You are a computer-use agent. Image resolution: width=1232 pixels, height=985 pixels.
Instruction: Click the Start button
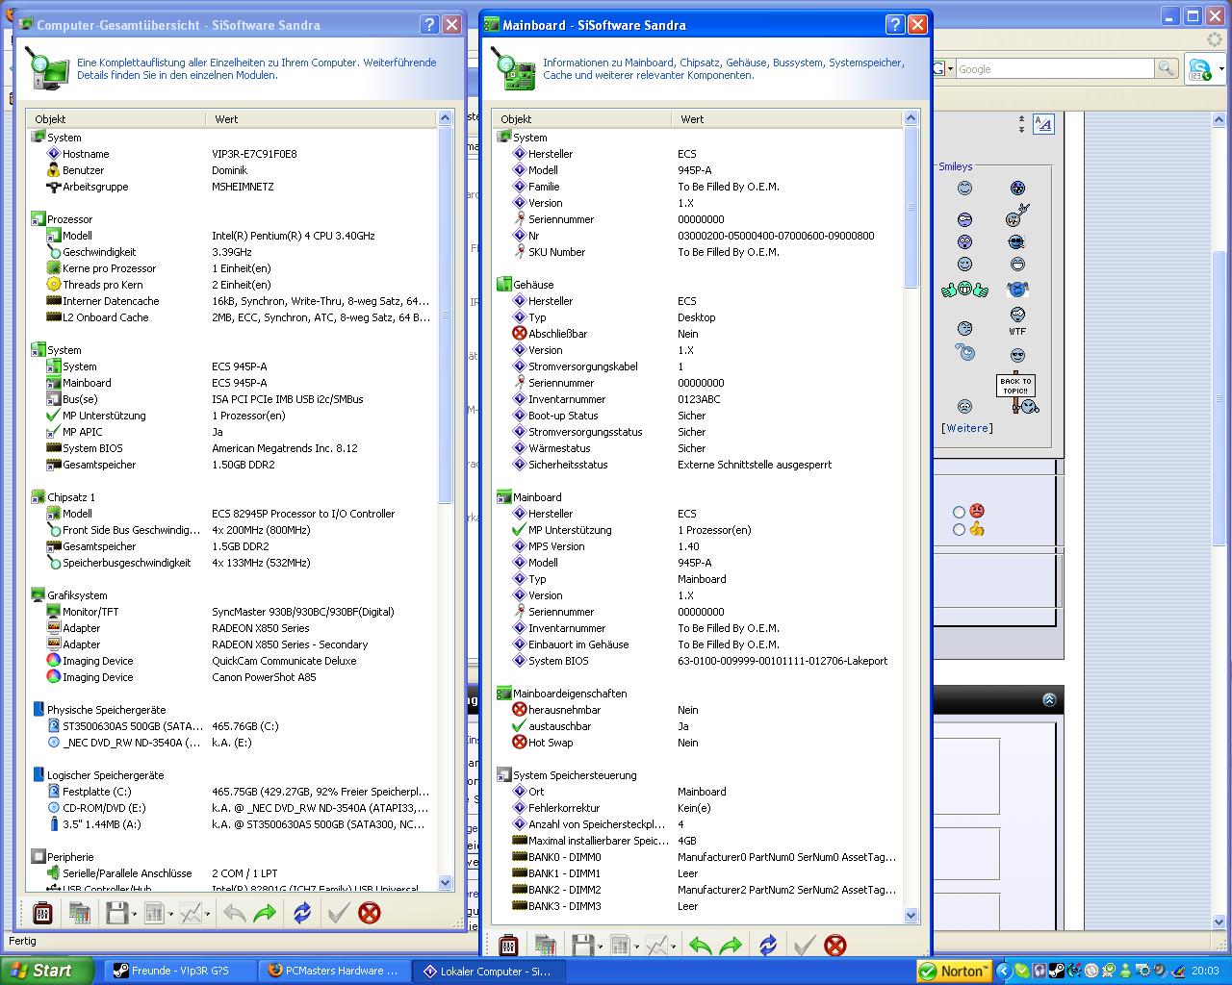click(46, 971)
